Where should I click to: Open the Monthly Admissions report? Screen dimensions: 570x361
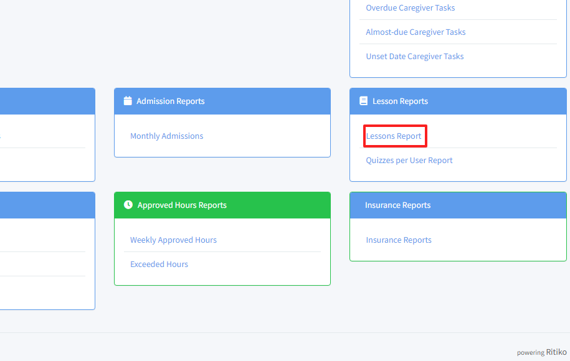pyautogui.click(x=166, y=136)
